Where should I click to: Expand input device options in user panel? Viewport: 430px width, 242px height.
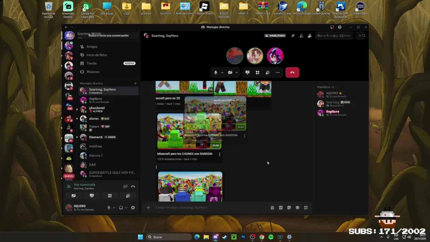[x=114, y=208]
